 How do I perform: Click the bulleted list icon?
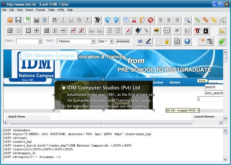coord(118,31)
